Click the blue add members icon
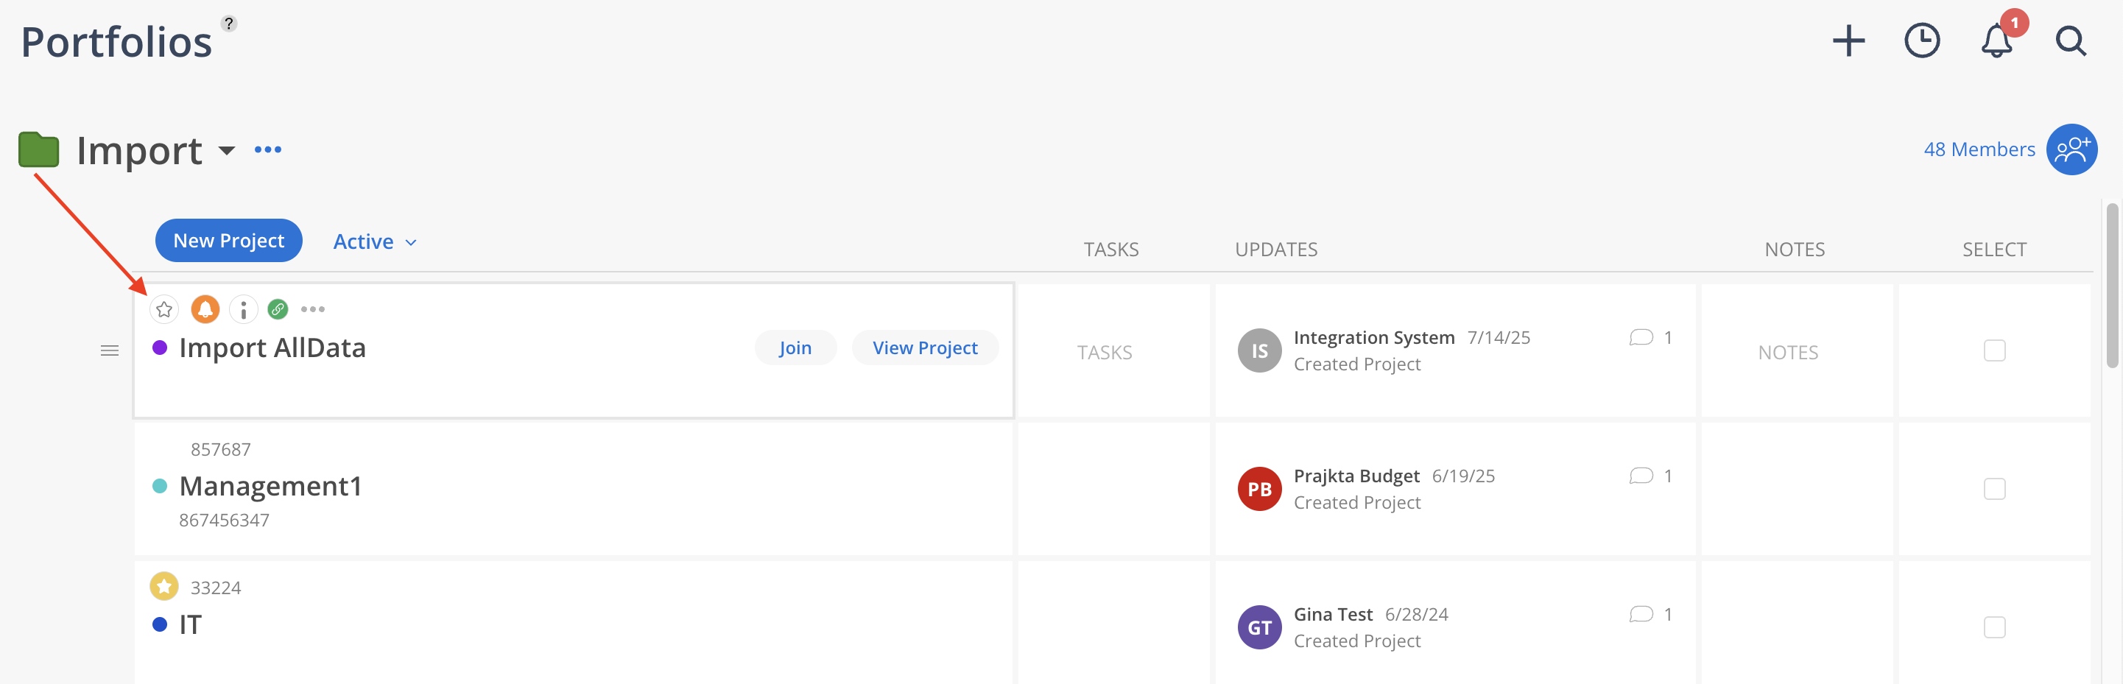 pyautogui.click(x=2071, y=149)
